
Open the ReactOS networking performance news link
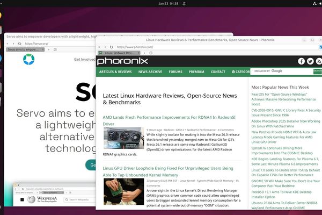point(283,99)
